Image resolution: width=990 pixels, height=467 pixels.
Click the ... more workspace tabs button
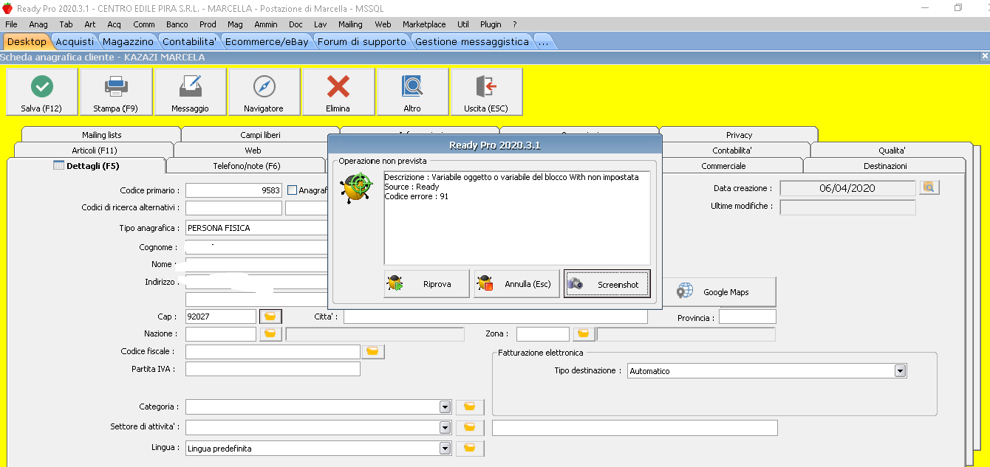[x=543, y=41]
